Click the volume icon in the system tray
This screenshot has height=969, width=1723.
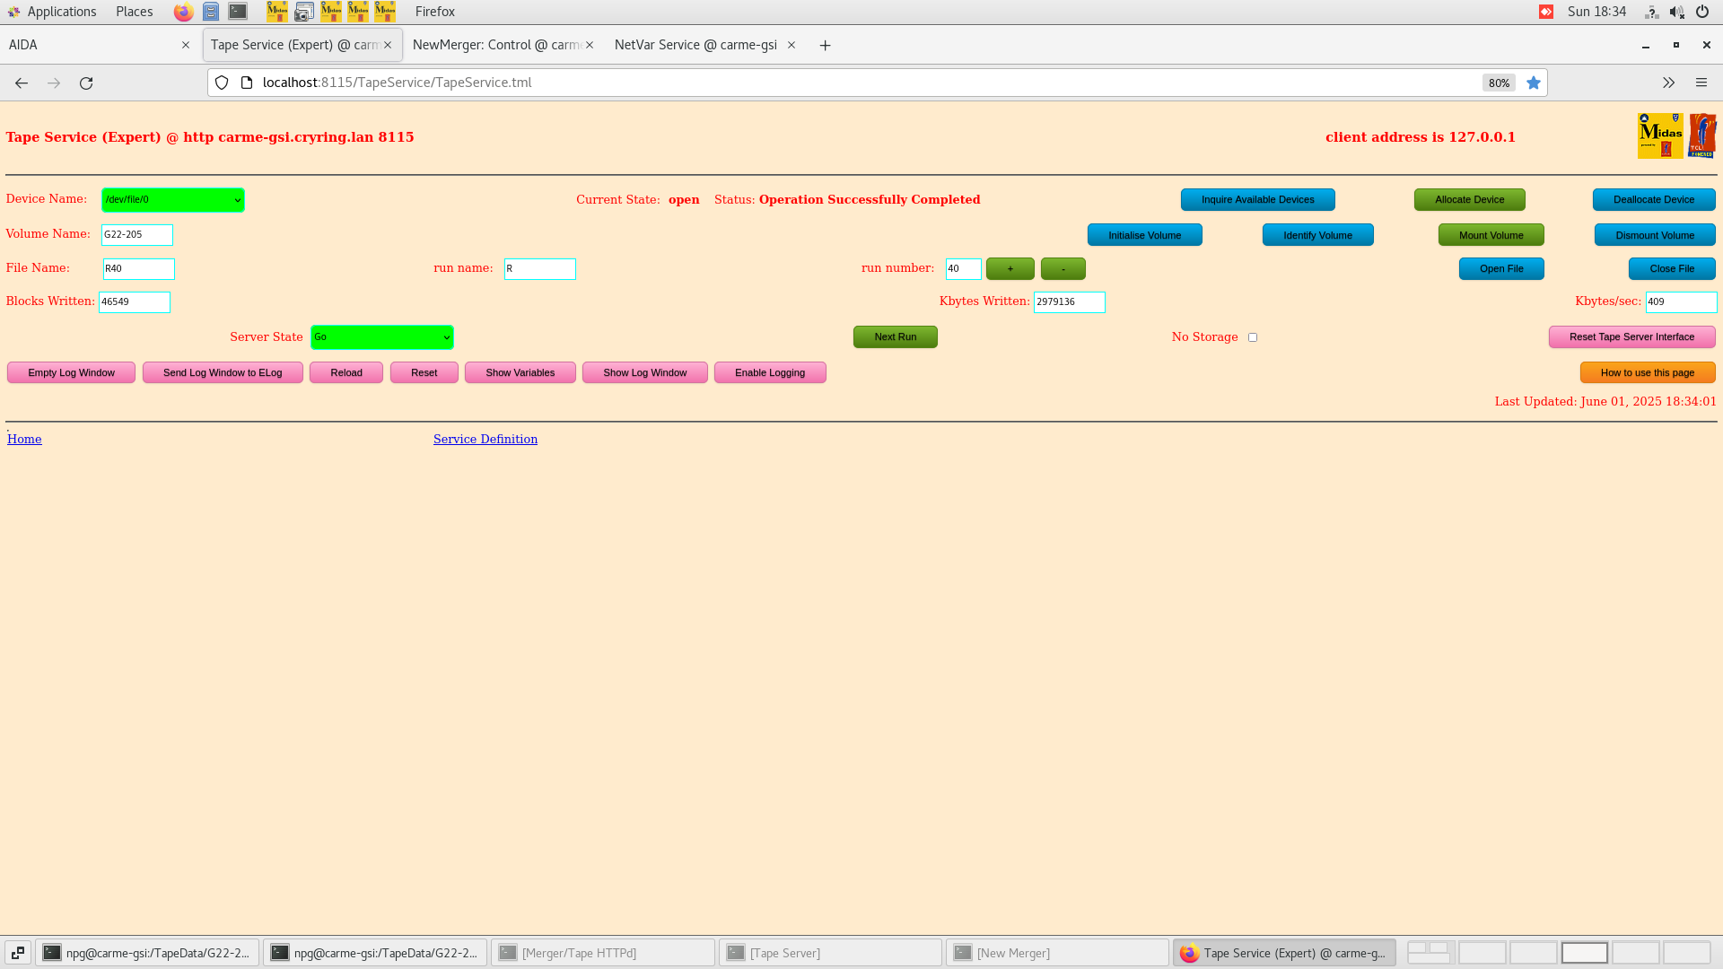tap(1676, 12)
